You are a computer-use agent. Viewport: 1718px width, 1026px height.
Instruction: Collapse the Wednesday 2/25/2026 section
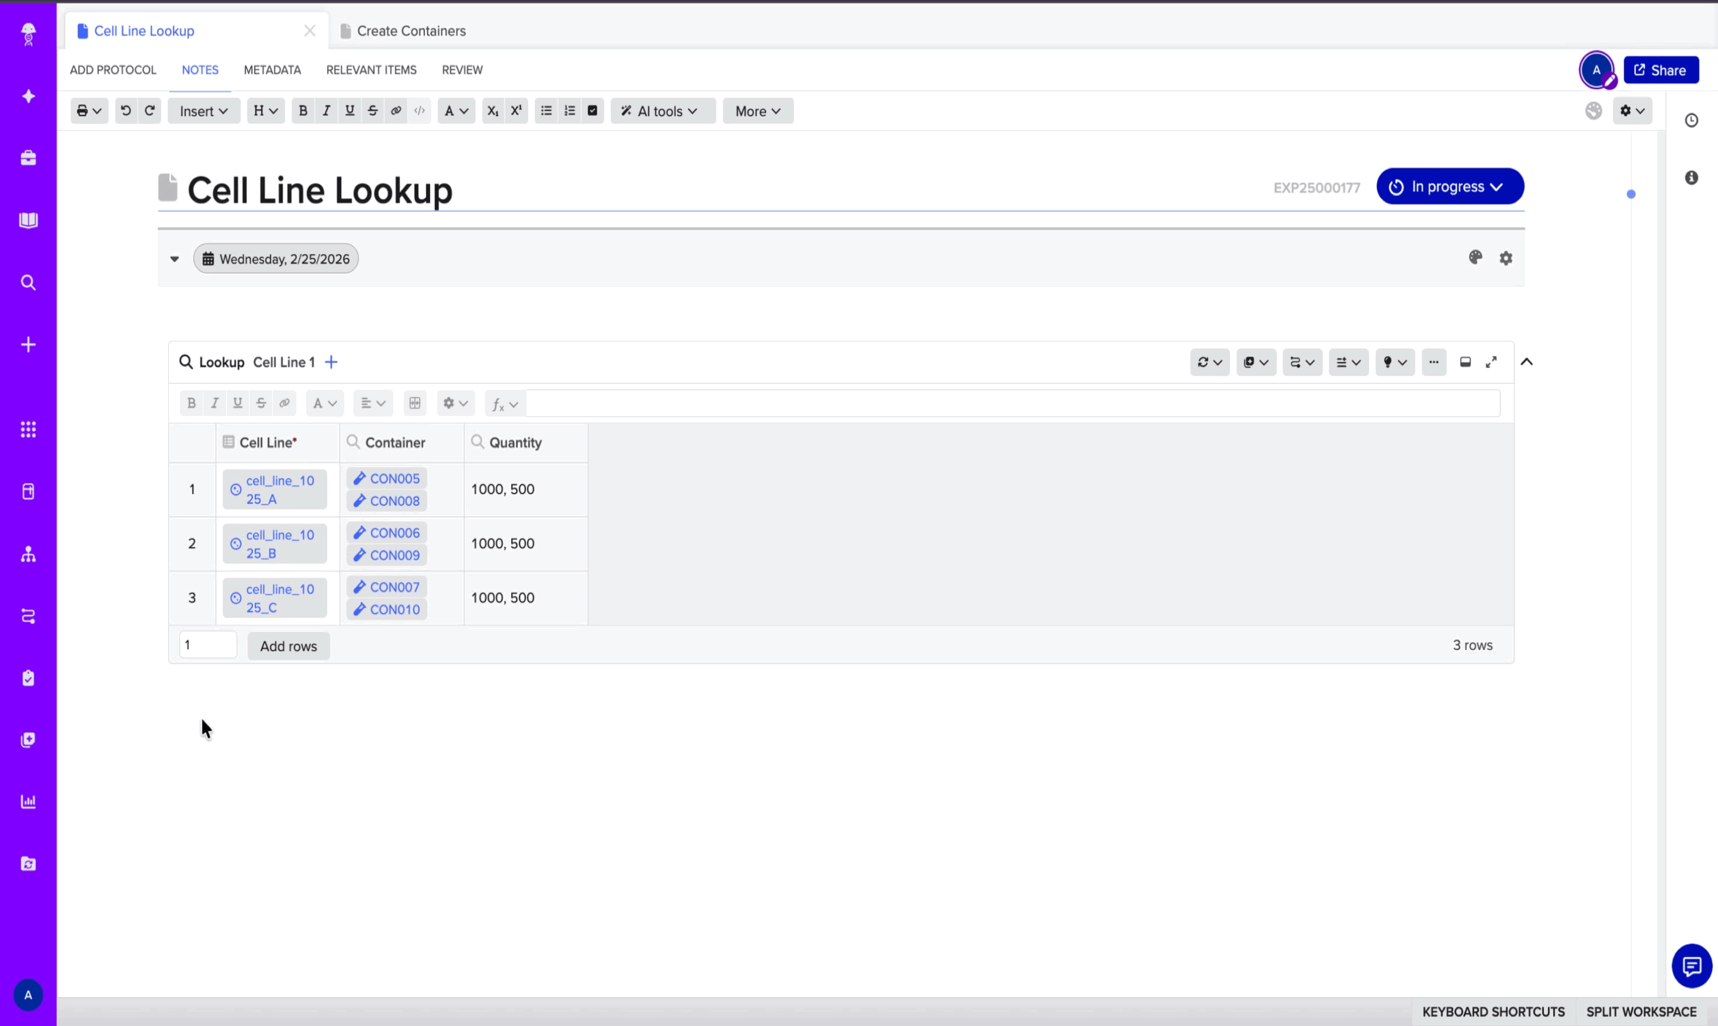(x=174, y=259)
